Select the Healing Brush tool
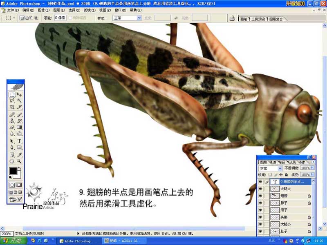The width and height of the screenshot is (327, 245). point(12,115)
